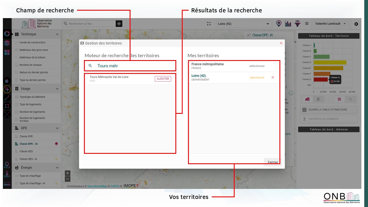Toggle the house view in territory dashboard
Screen dimensions: 368x207
[x=307, y=99]
